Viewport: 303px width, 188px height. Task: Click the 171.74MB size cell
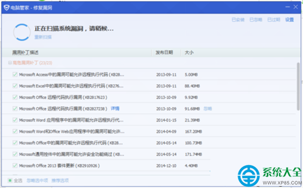[193, 154]
